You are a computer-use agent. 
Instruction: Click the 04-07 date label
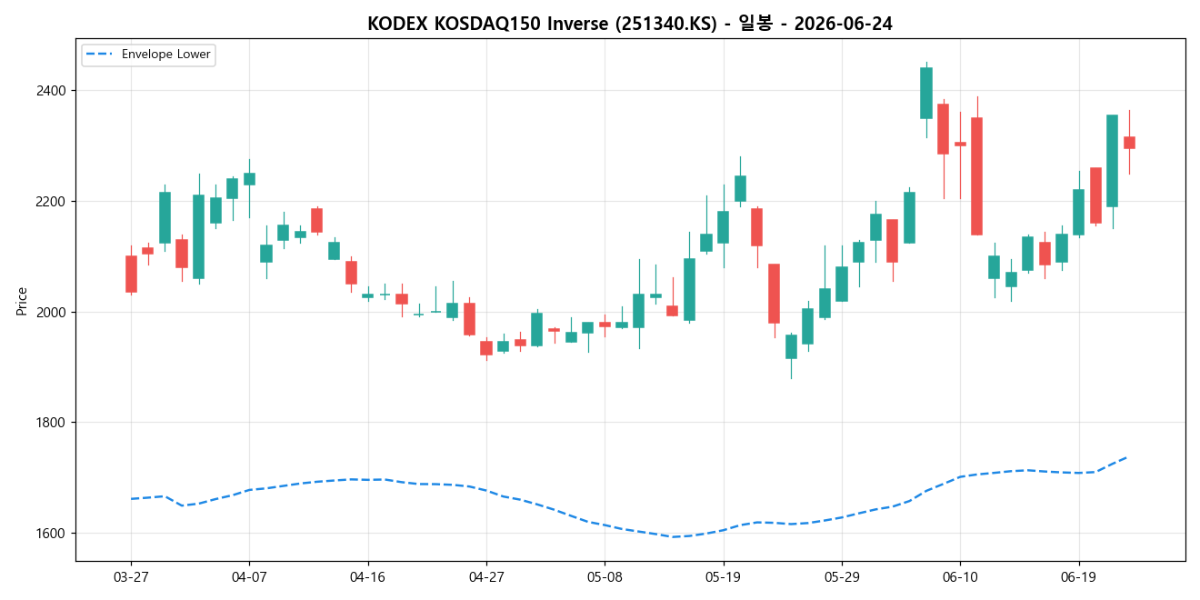(x=249, y=577)
